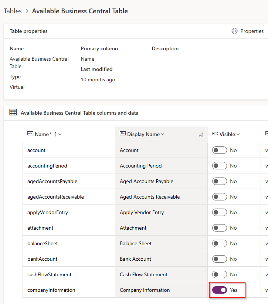The height and width of the screenshot is (304, 268).
Task: Click the Name column header
Action: [x=69, y=134]
